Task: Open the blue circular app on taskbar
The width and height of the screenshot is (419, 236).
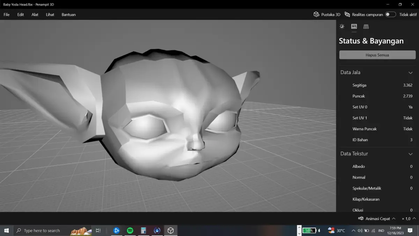Action: pos(157,230)
